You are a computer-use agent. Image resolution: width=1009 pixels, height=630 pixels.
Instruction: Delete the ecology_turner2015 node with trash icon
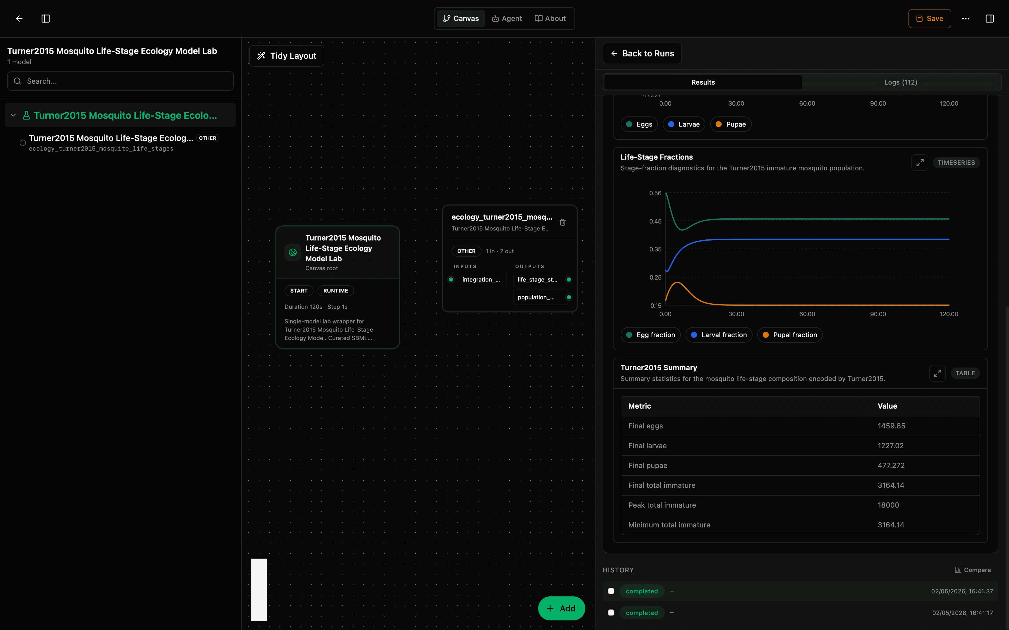pyautogui.click(x=562, y=222)
